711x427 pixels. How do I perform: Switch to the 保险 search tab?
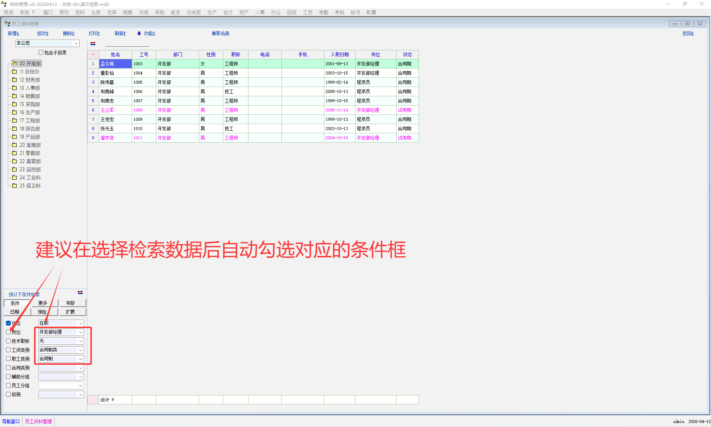(43, 312)
